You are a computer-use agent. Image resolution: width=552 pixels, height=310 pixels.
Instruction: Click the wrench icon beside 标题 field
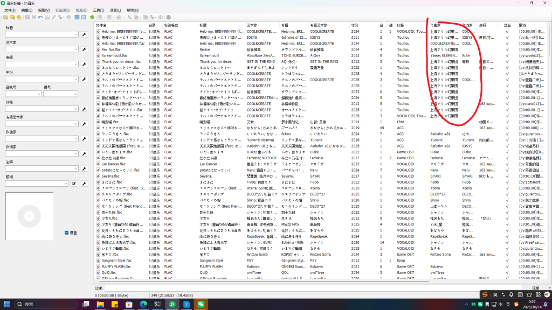coord(84,34)
